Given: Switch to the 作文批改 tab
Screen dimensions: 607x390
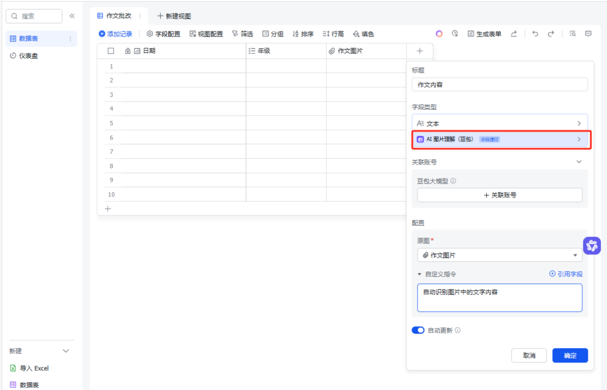Looking at the screenshot, I should pos(118,16).
